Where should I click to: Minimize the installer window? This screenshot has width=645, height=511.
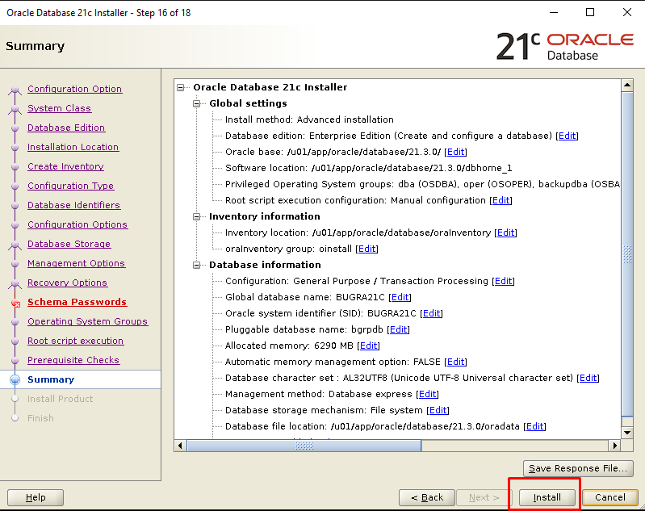pos(554,12)
